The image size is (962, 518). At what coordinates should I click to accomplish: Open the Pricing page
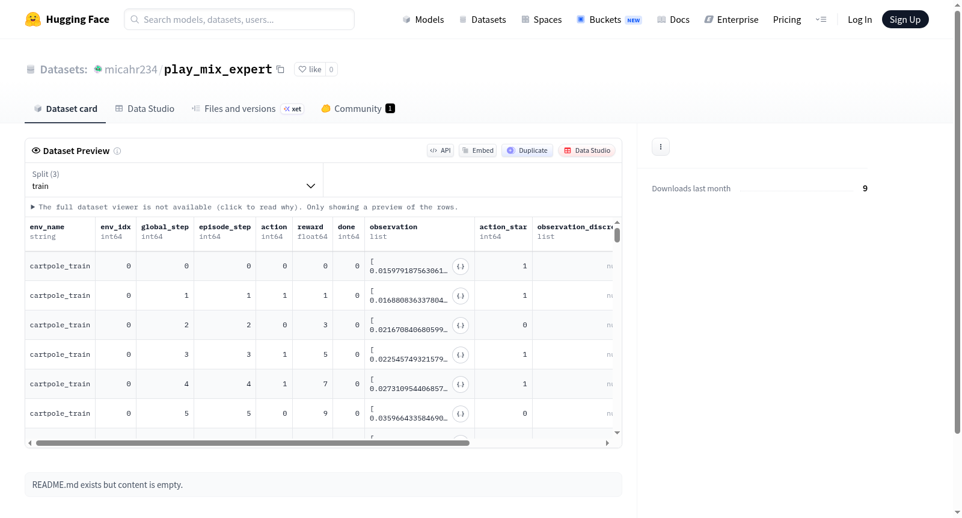pos(787,19)
